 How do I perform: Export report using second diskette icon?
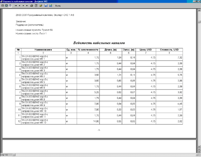point(50,6)
